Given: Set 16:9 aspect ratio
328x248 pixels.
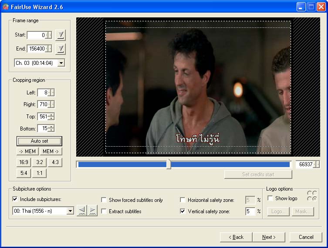Looking at the screenshot, I should (24, 162).
